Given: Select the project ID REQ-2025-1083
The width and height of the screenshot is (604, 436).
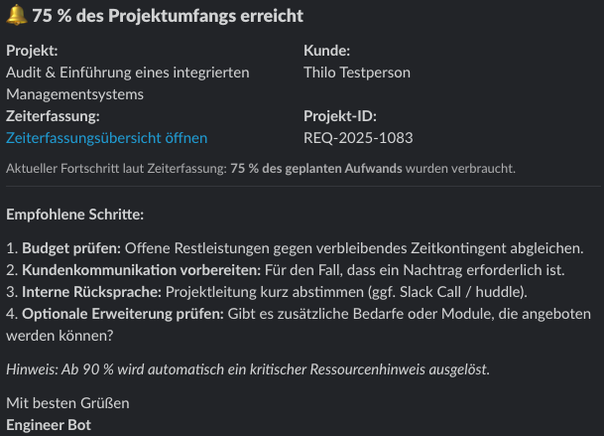Looking at the screenshot, I should pos(358,138).
